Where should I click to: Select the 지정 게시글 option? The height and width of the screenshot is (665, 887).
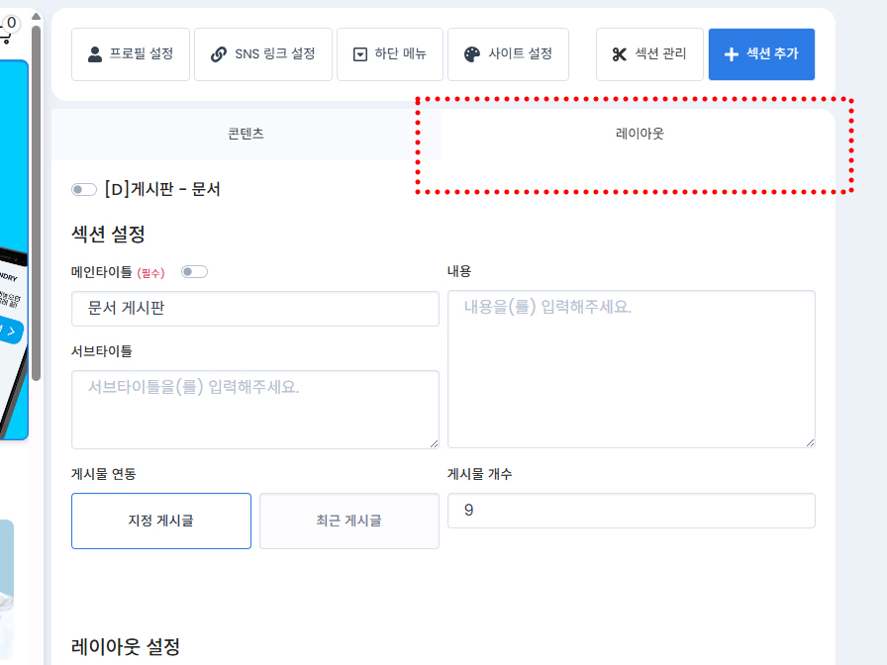pyautogui.click(x=161, y=521)
